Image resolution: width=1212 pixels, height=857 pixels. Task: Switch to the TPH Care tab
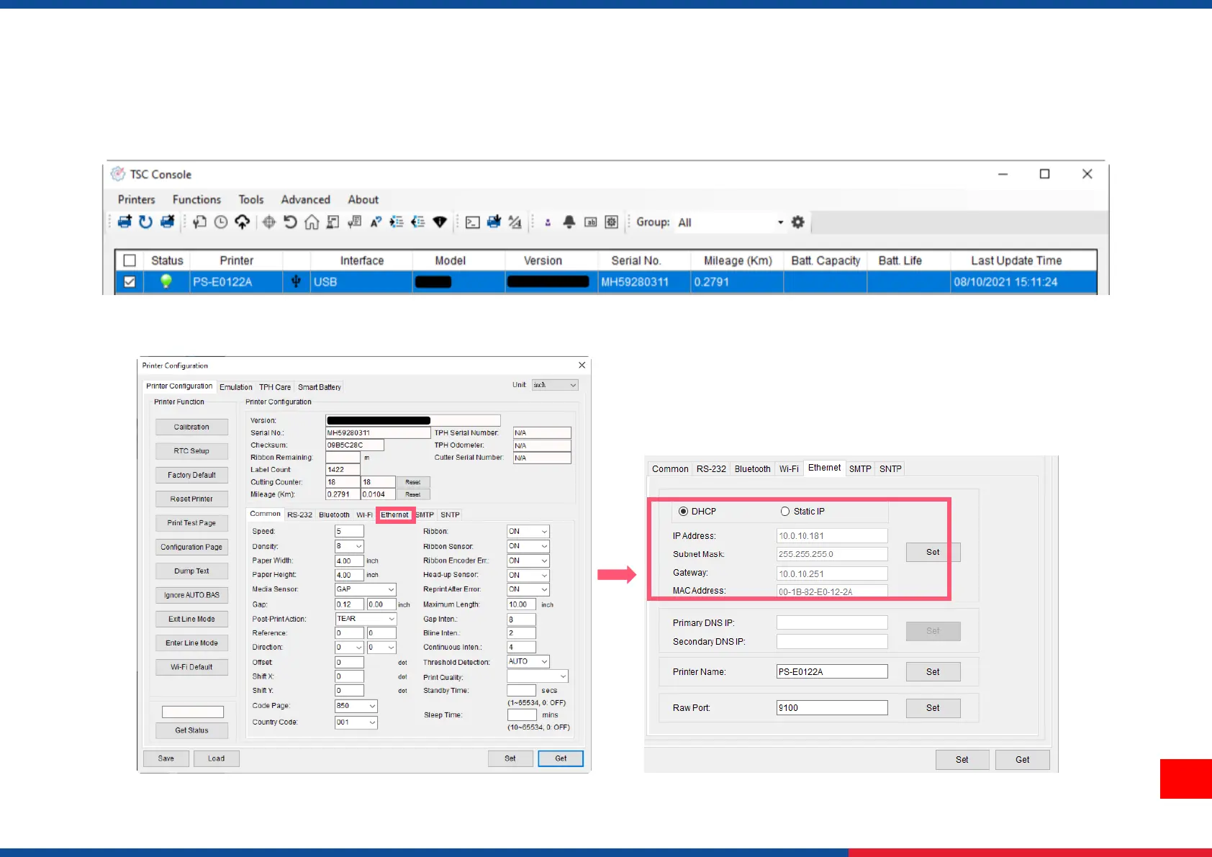pos(275,387)
